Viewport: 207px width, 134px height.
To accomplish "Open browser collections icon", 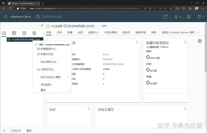I will click(190, 8).
